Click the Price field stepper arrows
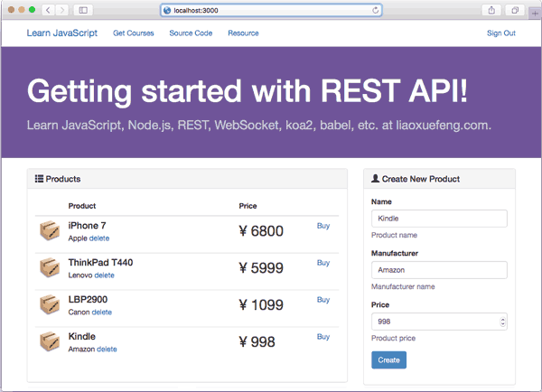This screenshot has width=542, height=392. 502,322
